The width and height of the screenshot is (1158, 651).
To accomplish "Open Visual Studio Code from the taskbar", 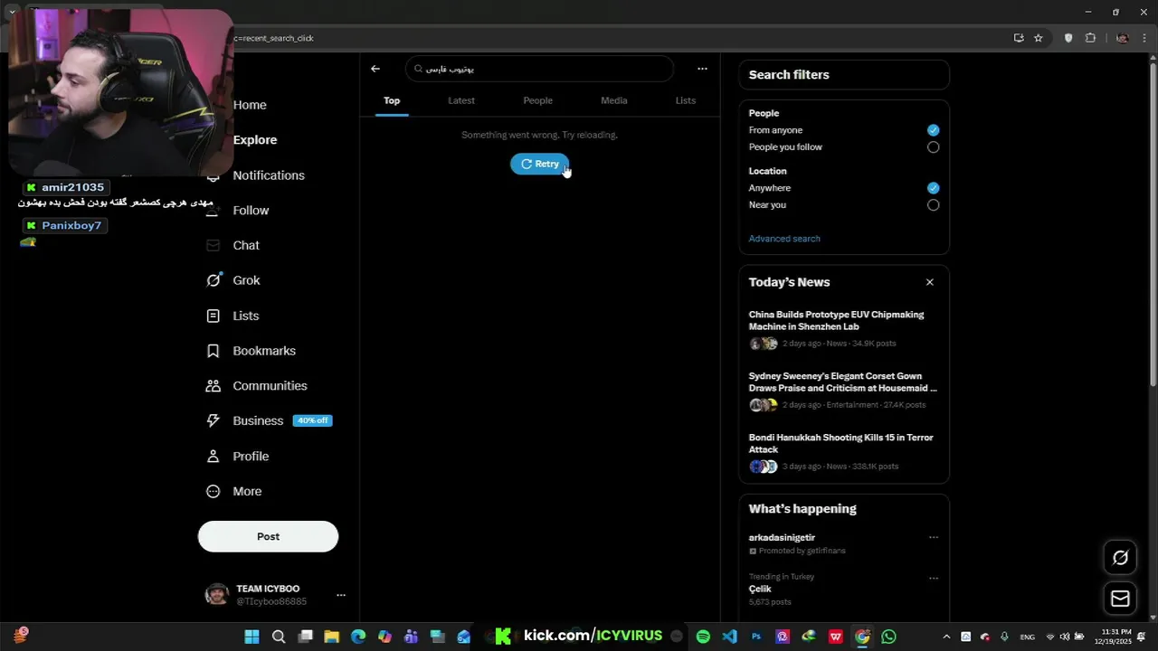I will (729, 637).
